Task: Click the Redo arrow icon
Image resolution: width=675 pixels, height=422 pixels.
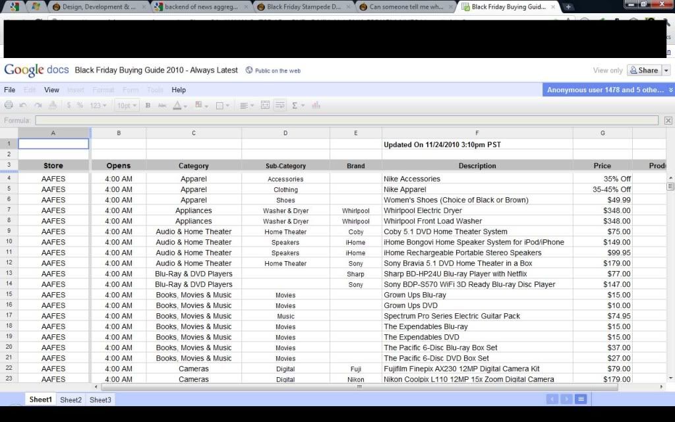Action: pos(38,105)
